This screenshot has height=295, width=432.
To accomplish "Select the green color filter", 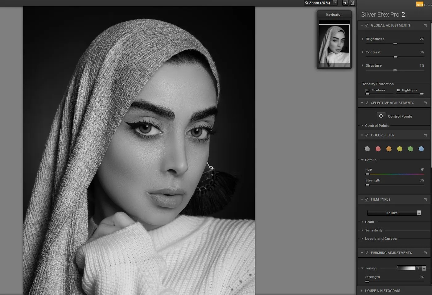I will point(410,149).
